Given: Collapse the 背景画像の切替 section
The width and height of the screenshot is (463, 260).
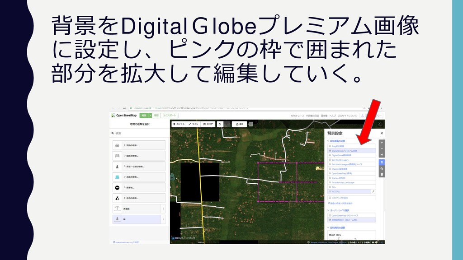Looking at the screenshot, I should (x=336, y=141).
